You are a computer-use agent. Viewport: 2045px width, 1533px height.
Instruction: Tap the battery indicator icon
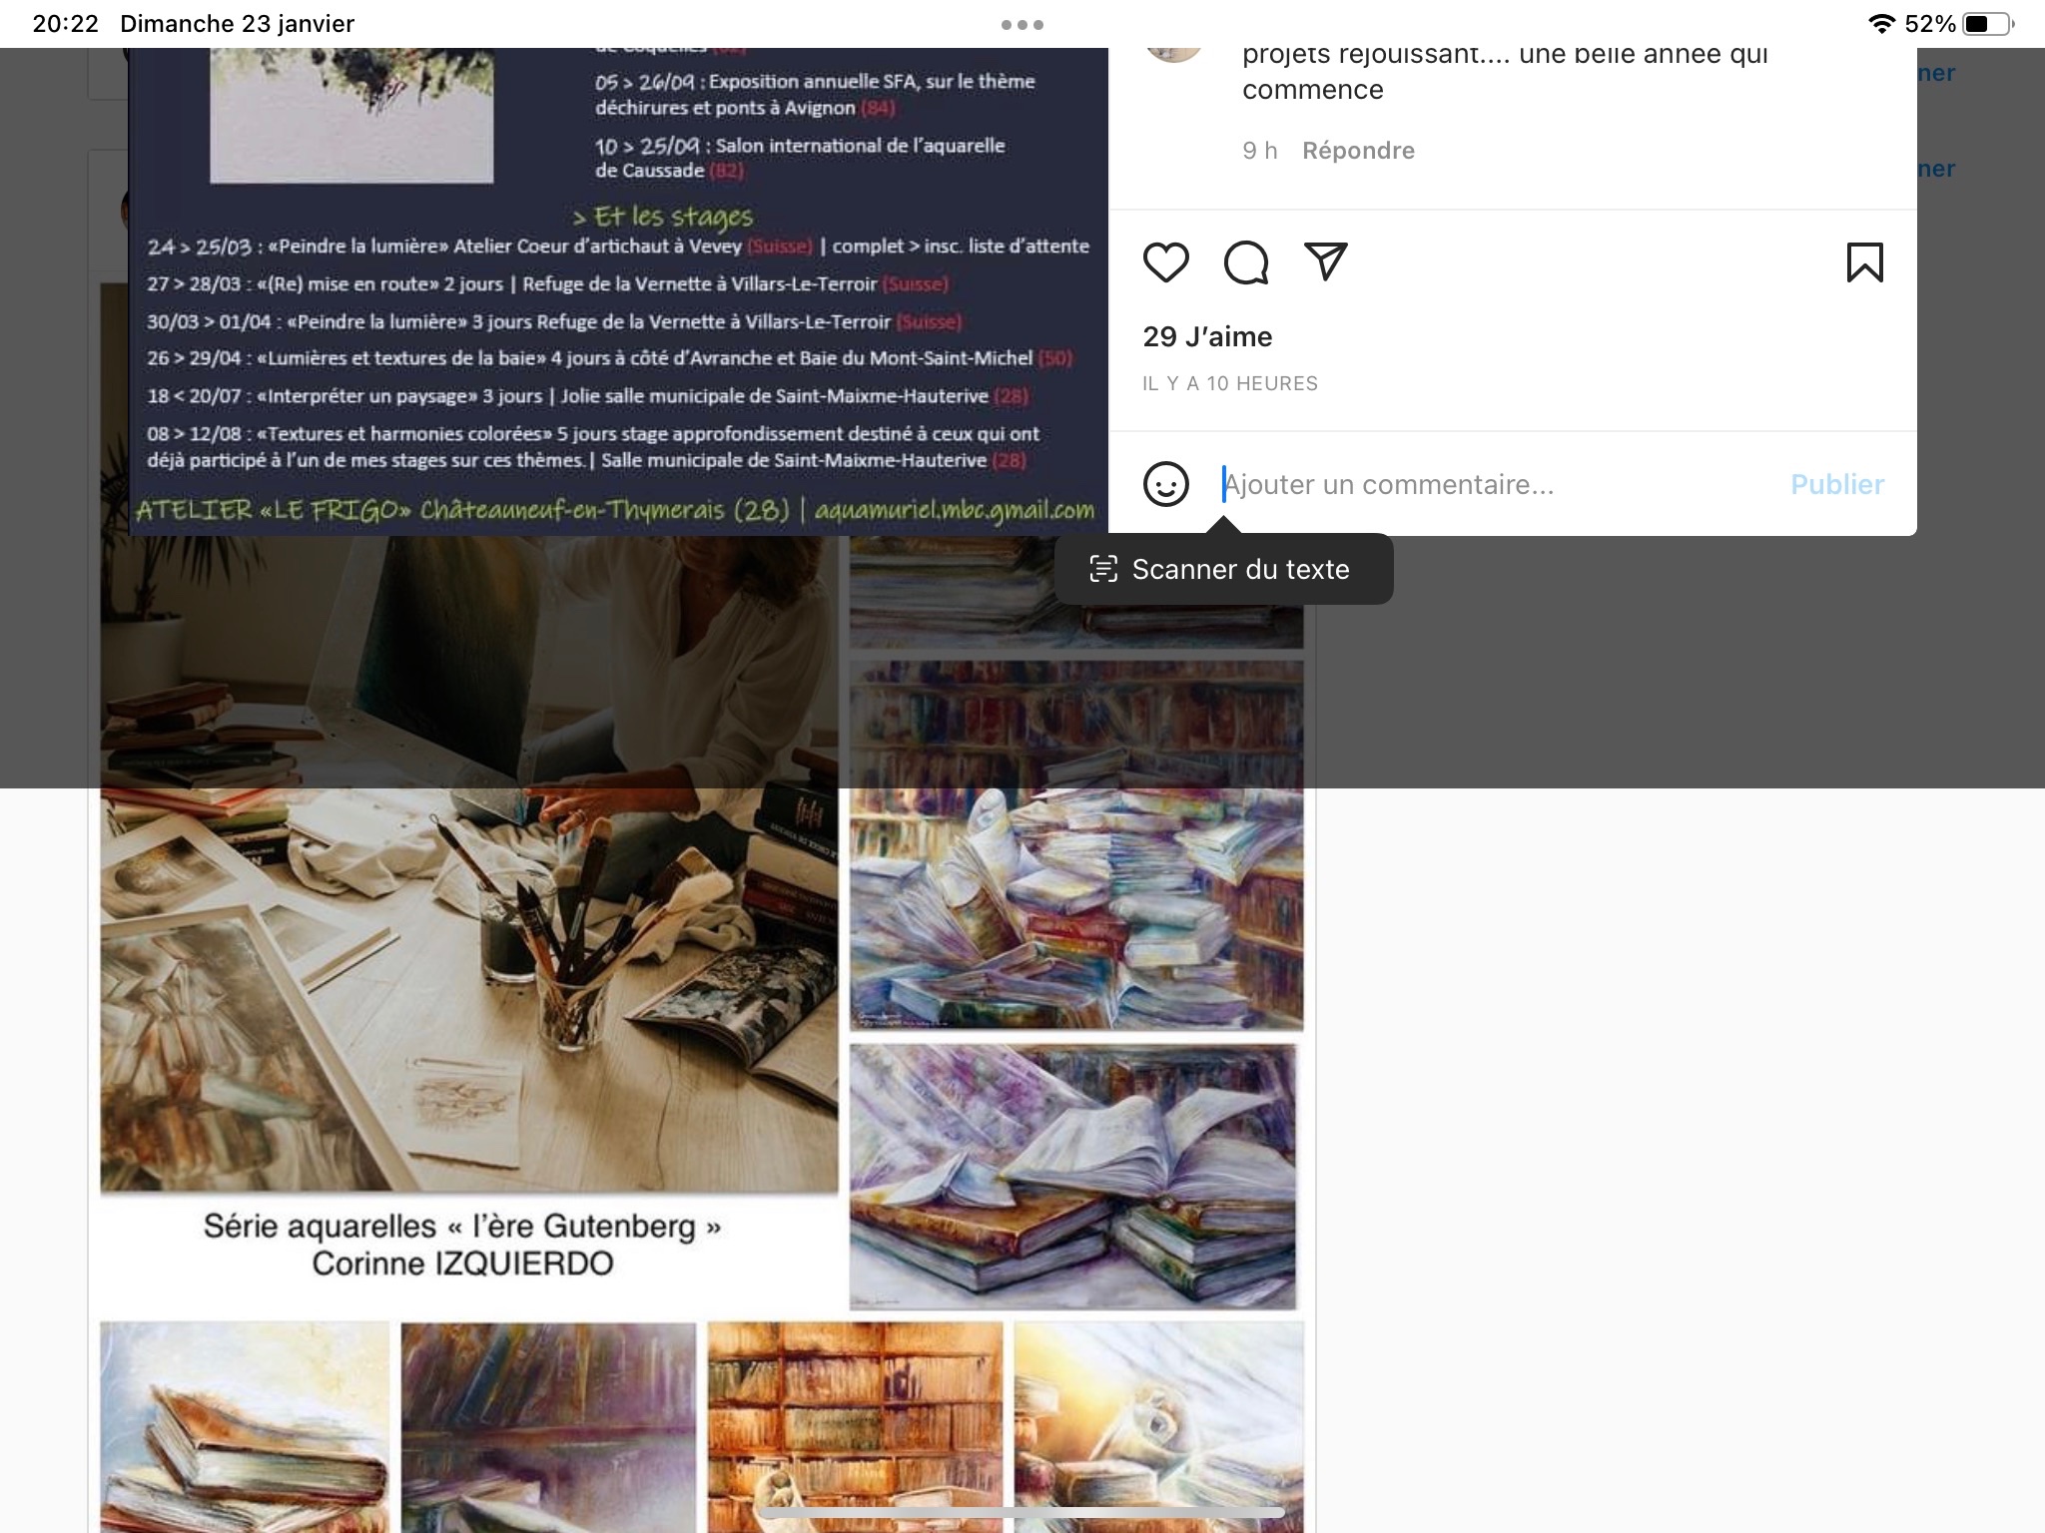1988,24
